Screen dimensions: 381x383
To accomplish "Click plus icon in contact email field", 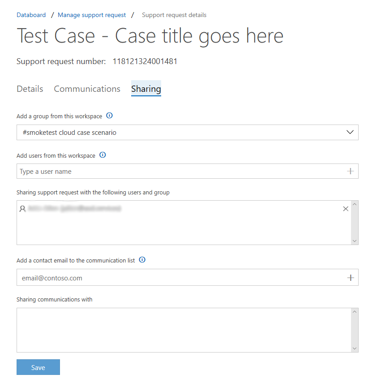I will pyautogui.click(x=351, y=278).
